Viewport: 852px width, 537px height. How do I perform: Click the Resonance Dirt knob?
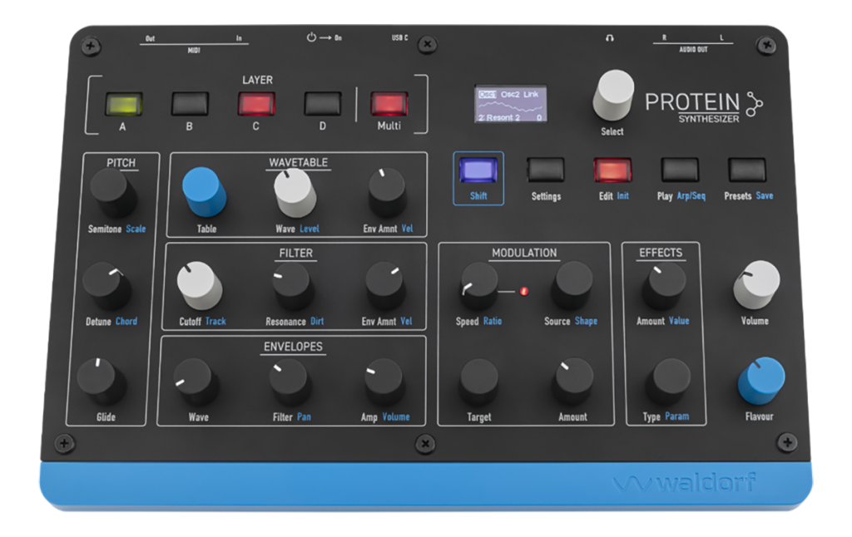click(x=293, y=286)
